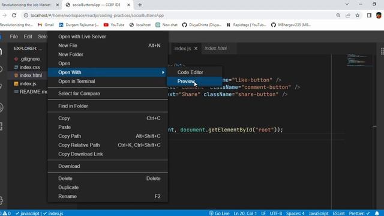Image resolution: width=384 pixels, height=216 pixels.
Task: Click New File menu entry
Action: click(x=108, y=46)
